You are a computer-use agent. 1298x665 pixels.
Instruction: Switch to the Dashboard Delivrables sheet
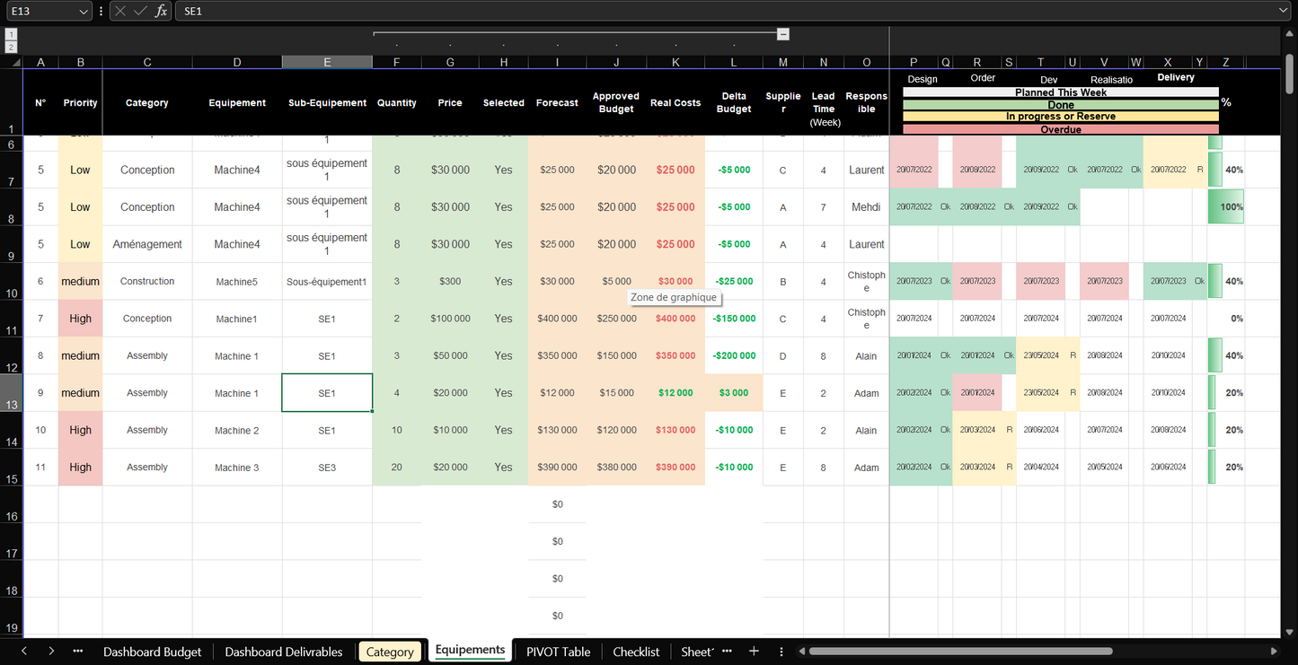(x=283, y=651)
